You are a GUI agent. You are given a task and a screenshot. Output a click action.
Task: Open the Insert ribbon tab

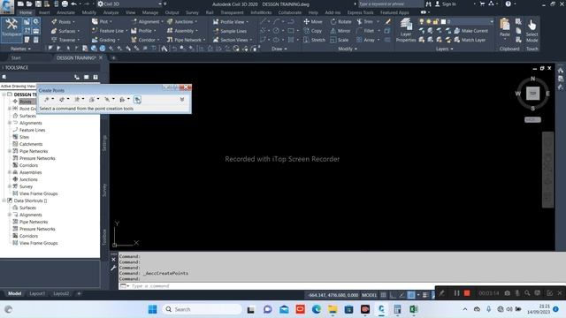click(44, 12)
